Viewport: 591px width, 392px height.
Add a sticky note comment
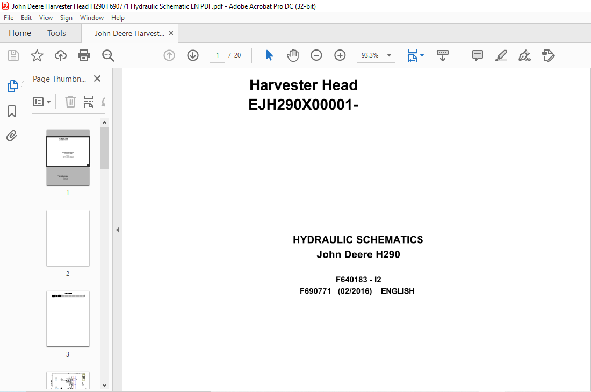click(478, 55)
